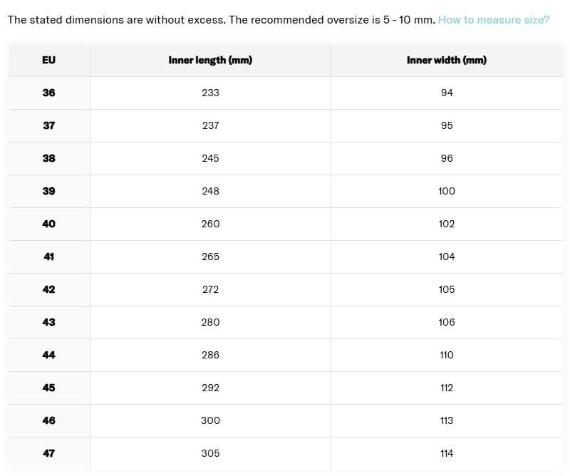Select the inner width value 100

pyautogui.click(x=447, y=191)
